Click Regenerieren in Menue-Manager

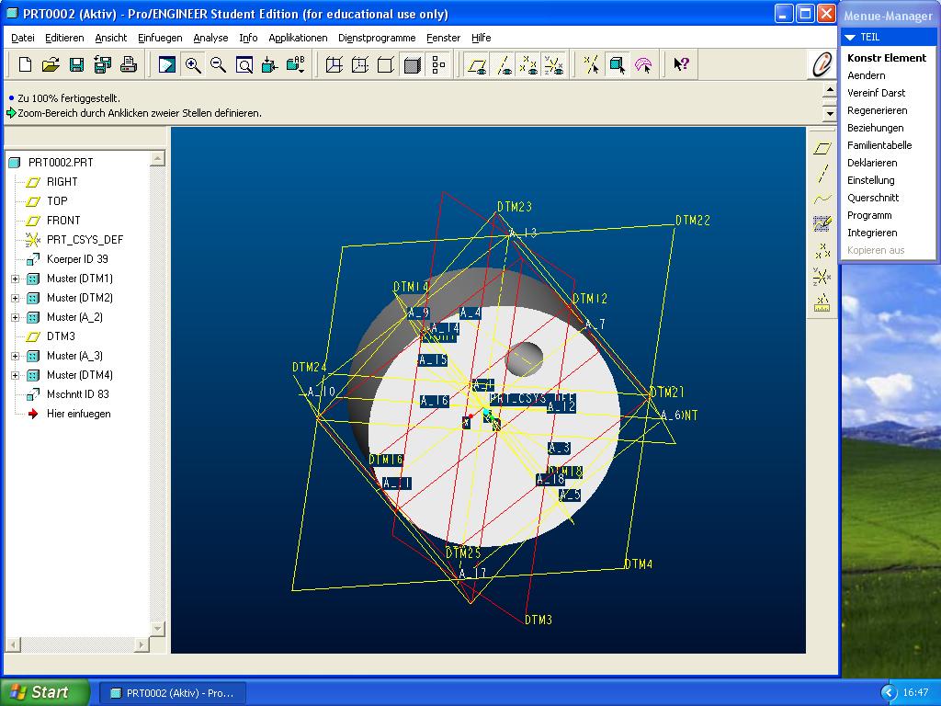[877, 110]
